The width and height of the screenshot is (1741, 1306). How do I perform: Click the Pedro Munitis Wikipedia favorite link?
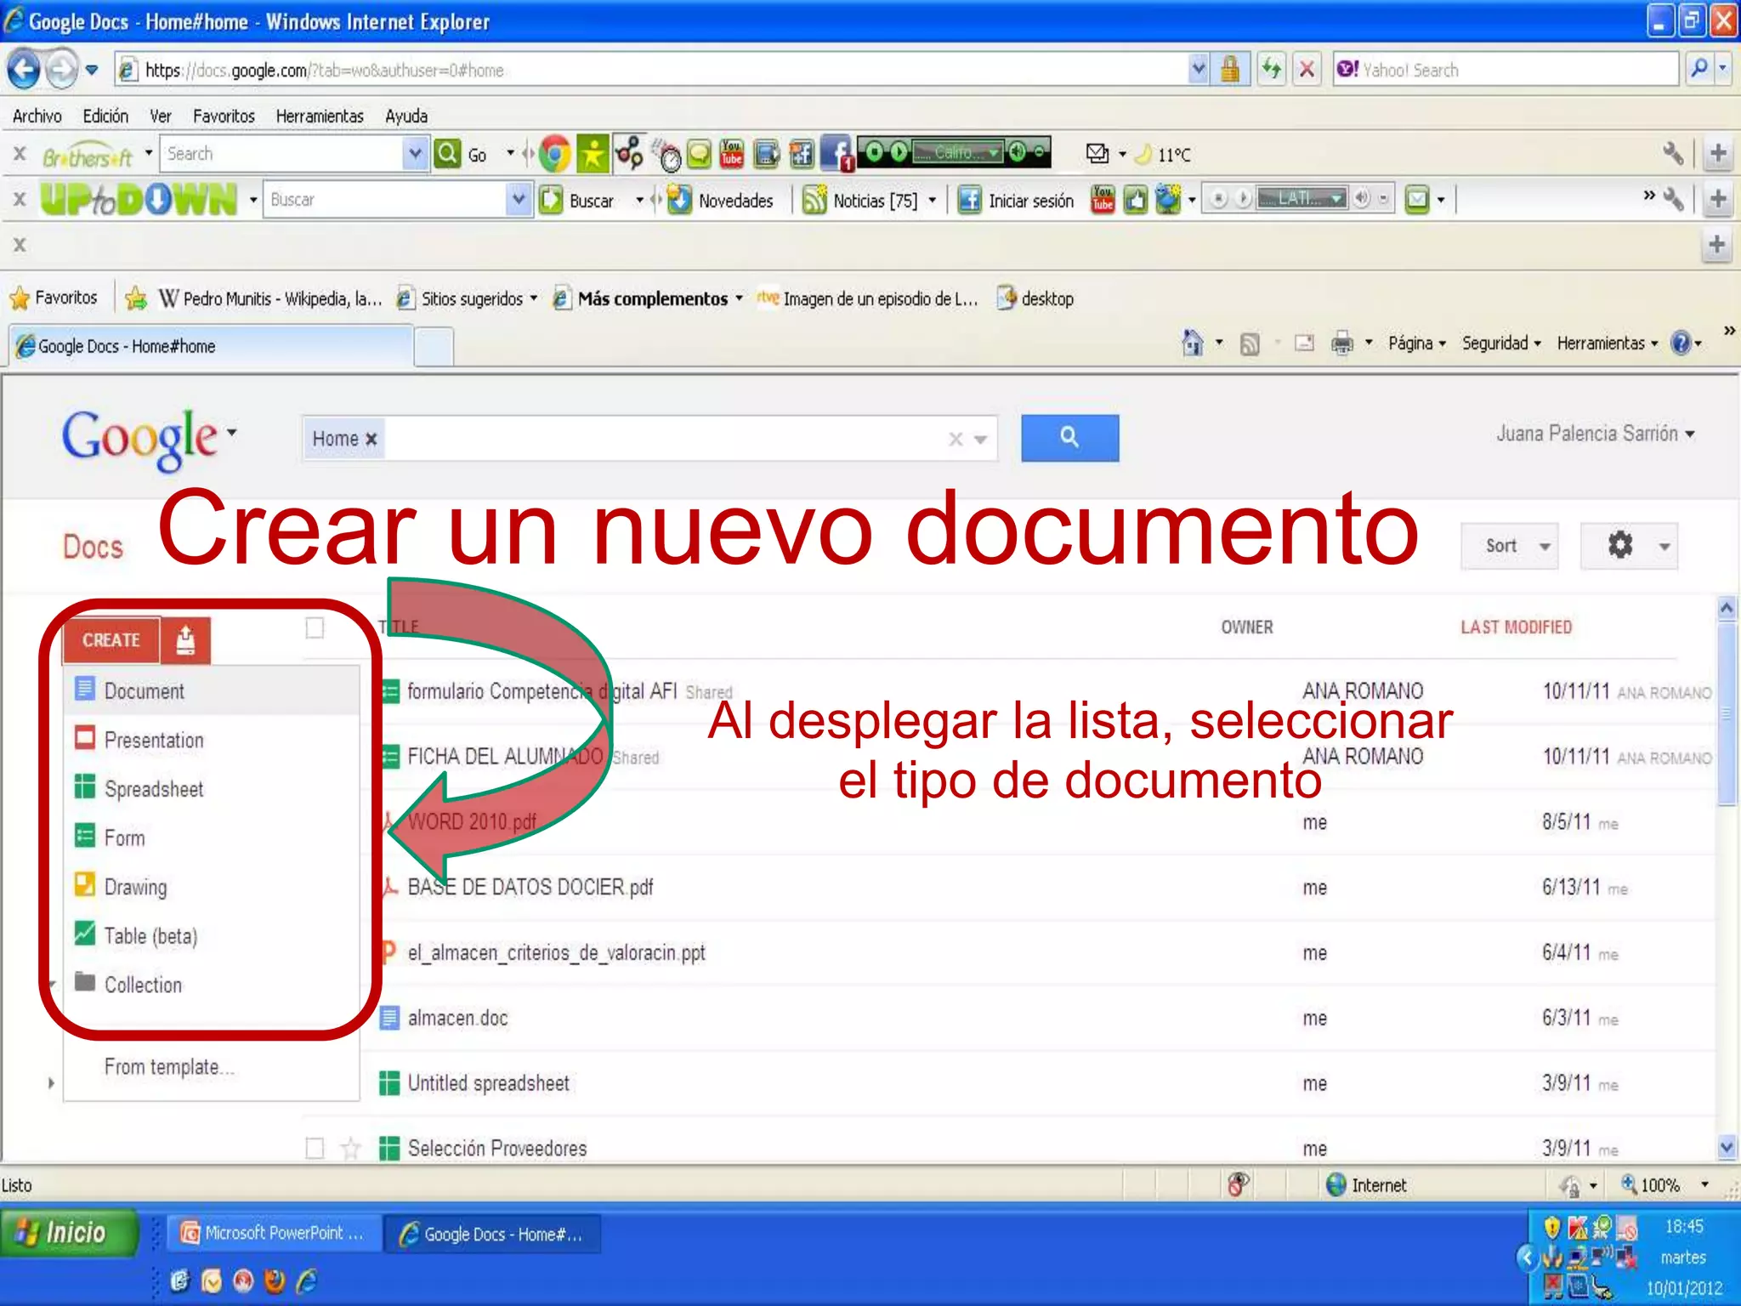coord(270,298)
